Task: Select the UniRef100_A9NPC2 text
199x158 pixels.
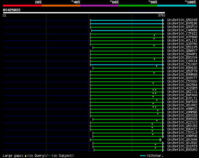Action: pos(182,109)
